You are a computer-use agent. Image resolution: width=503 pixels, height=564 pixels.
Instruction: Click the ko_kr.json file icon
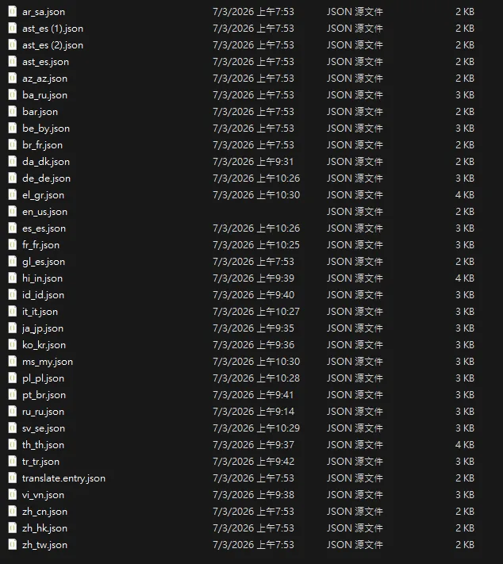click(x=13, y=344)
